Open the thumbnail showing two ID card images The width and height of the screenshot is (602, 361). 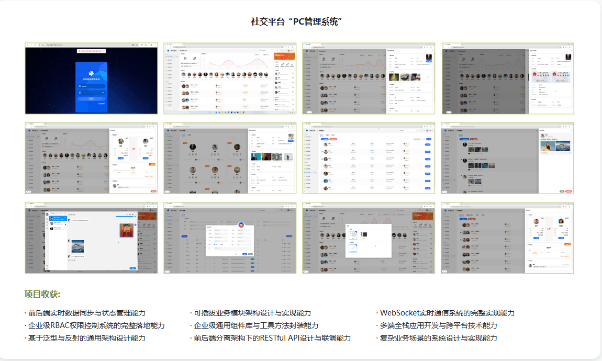click(508, 78)
